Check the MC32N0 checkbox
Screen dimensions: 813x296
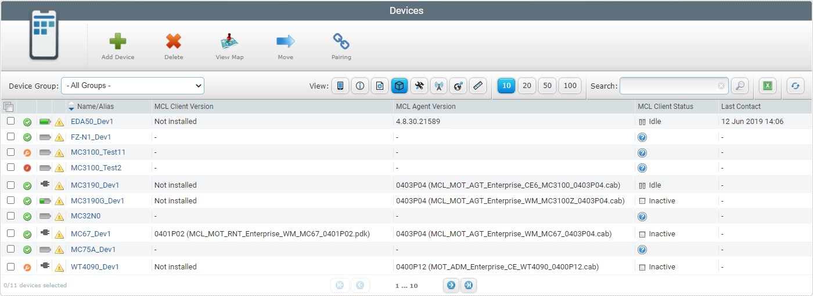[x=10, y=215]
